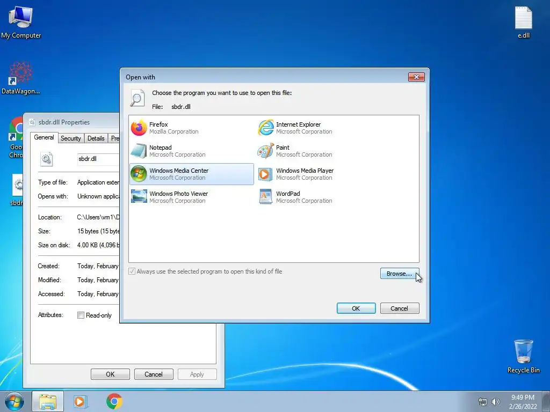Viewport: 550px width, 412px height.
Task: Click 'Location:' label in Properties
Action: [49, 217]
